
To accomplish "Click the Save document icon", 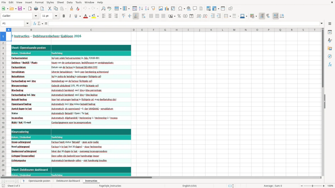I will [x=20, y=9].
